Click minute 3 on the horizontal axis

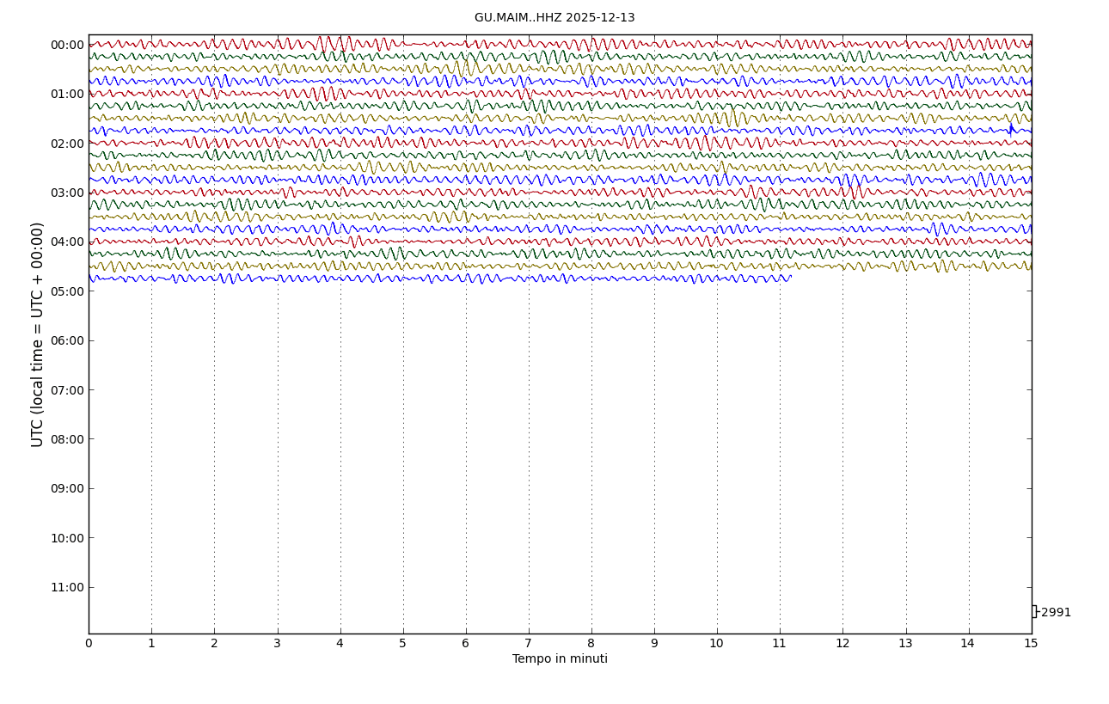pyautogui.click(x=277, y=644)
